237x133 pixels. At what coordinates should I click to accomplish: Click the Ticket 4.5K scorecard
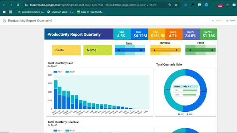coord(122,34)
